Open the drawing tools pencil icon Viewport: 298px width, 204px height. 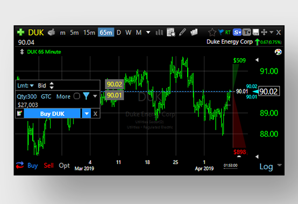coord(182,32)
